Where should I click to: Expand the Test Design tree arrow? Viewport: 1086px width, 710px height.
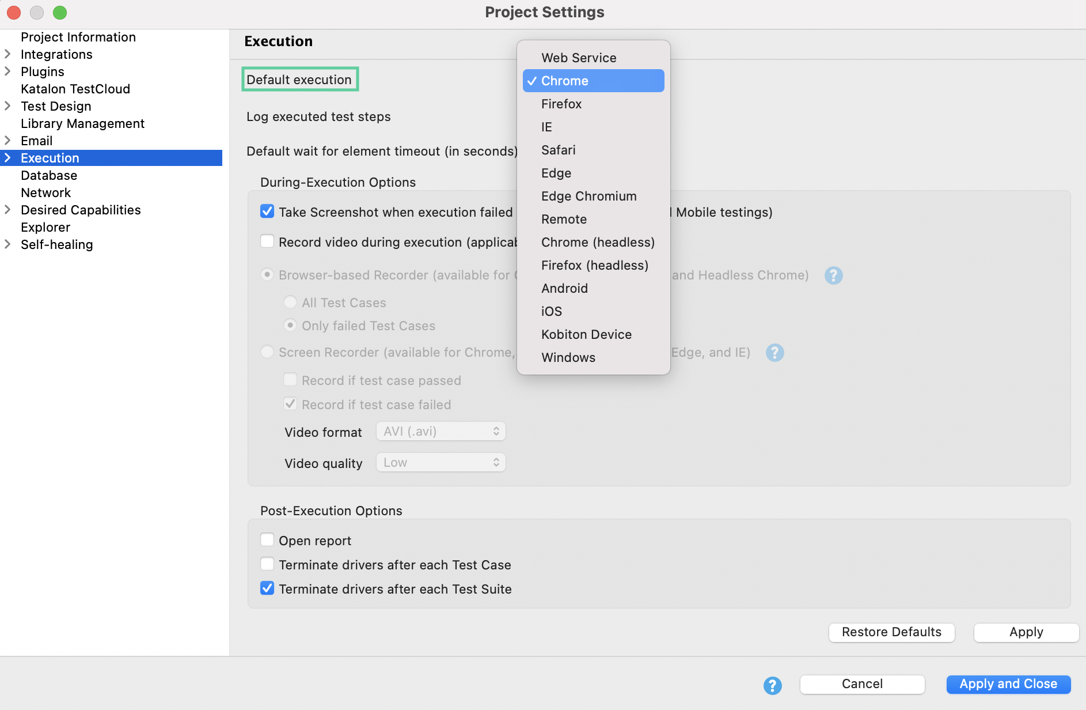coord(8,106)
